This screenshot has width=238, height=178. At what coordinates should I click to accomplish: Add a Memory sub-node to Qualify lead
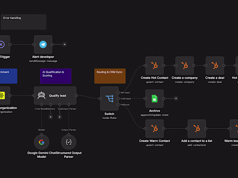pyautogui.click(x=51, y=117)
